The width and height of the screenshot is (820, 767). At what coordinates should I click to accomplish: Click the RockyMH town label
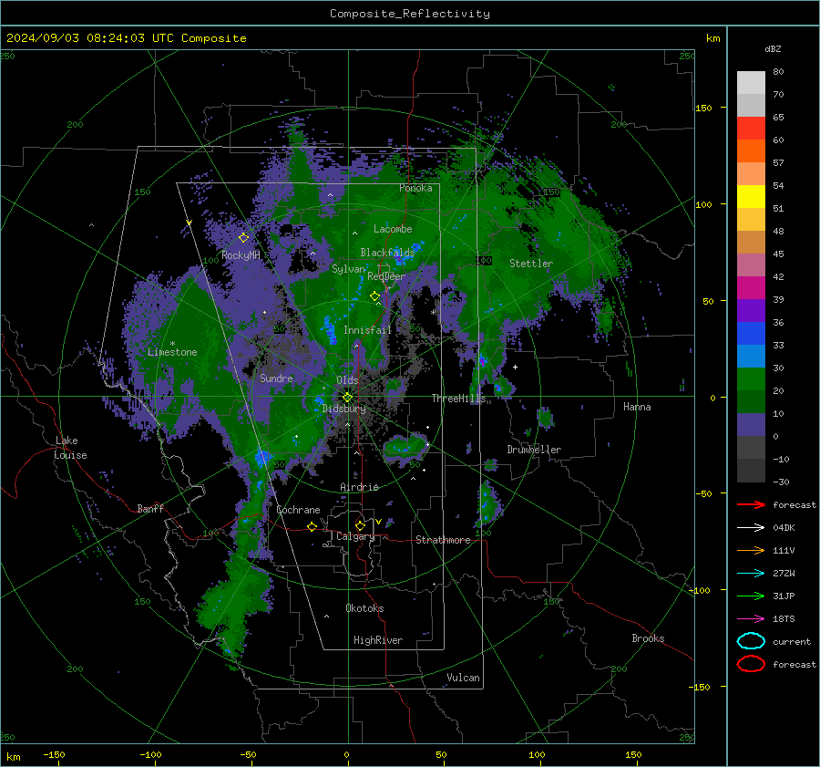[x=241, y=255]
